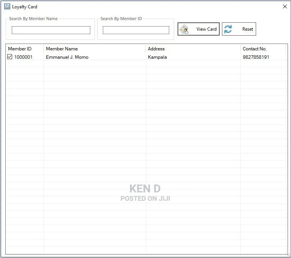The image size is (291, 258).
Task: Focus the Search By Member Name field
Action: tap(51, 30)
